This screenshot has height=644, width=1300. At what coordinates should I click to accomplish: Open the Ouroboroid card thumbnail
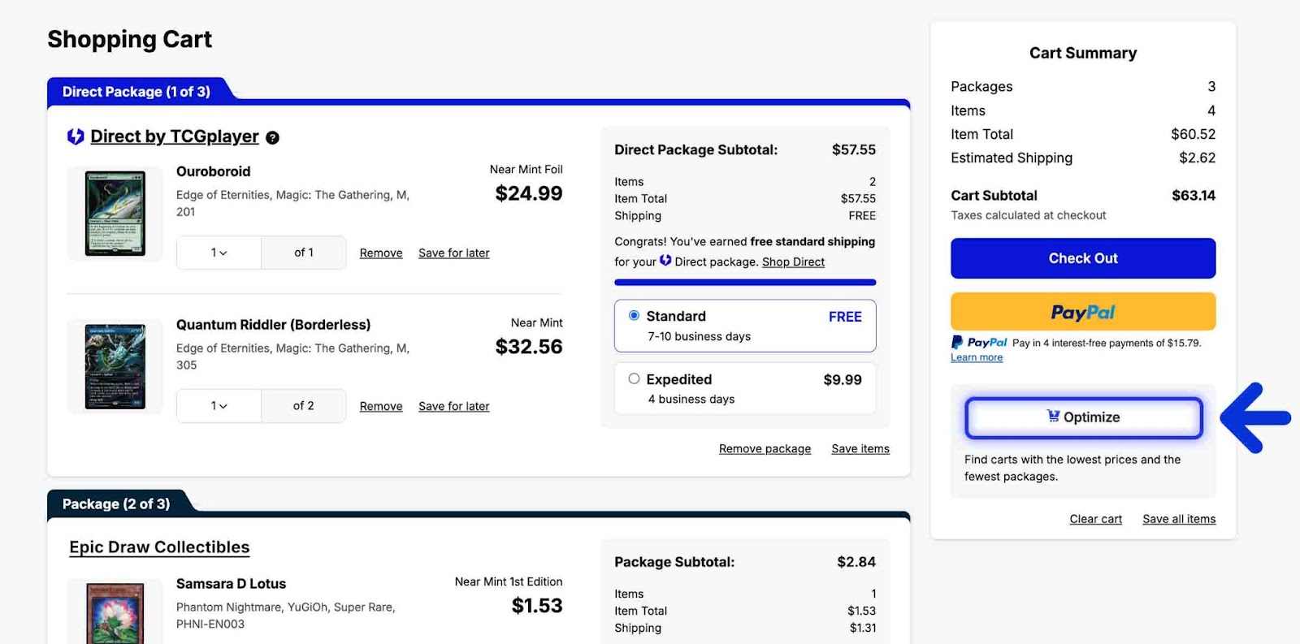pos(115,214)
